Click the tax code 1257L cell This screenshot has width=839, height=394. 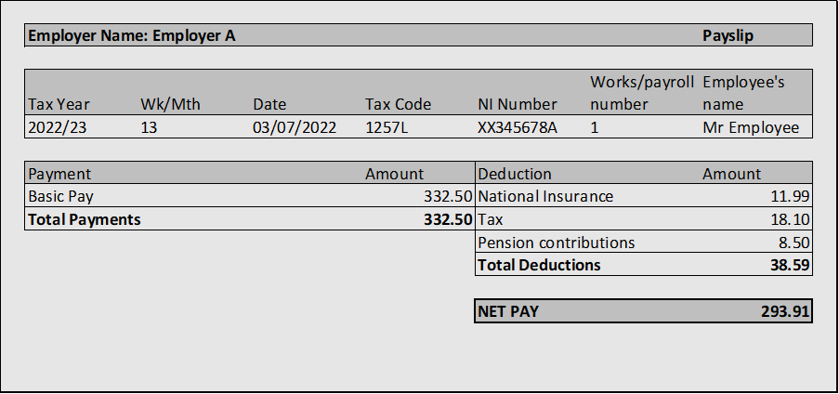[387, 127]
